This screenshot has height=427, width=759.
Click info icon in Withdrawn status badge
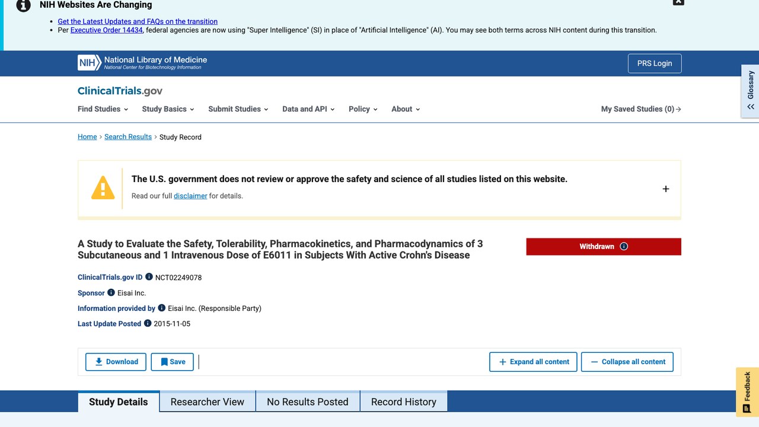624,247
